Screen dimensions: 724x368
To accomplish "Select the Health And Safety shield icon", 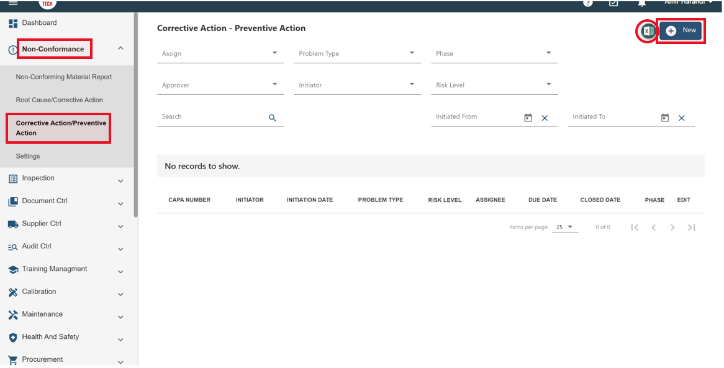I will 12,336.
